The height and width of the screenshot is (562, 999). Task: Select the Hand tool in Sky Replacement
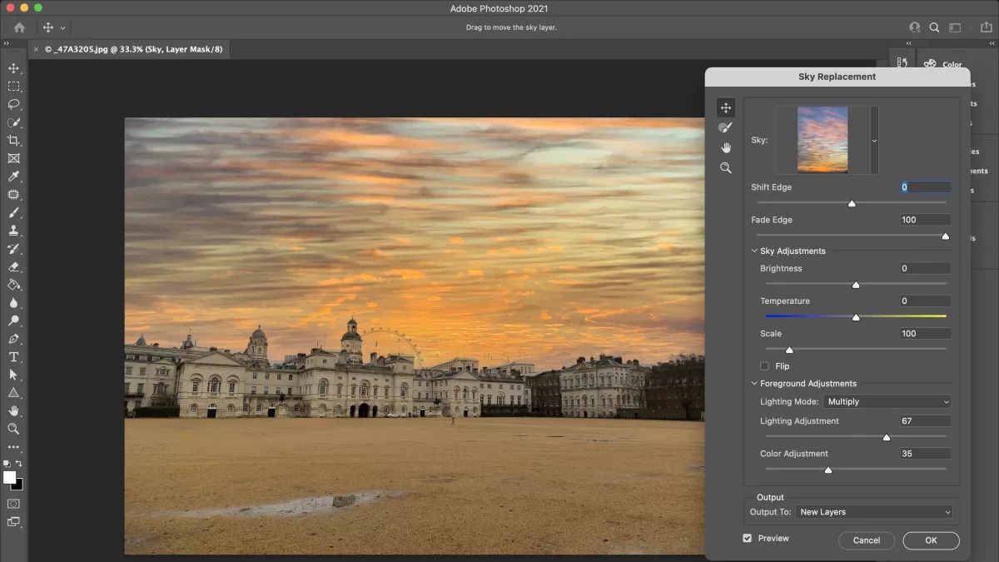coord(726,147)
